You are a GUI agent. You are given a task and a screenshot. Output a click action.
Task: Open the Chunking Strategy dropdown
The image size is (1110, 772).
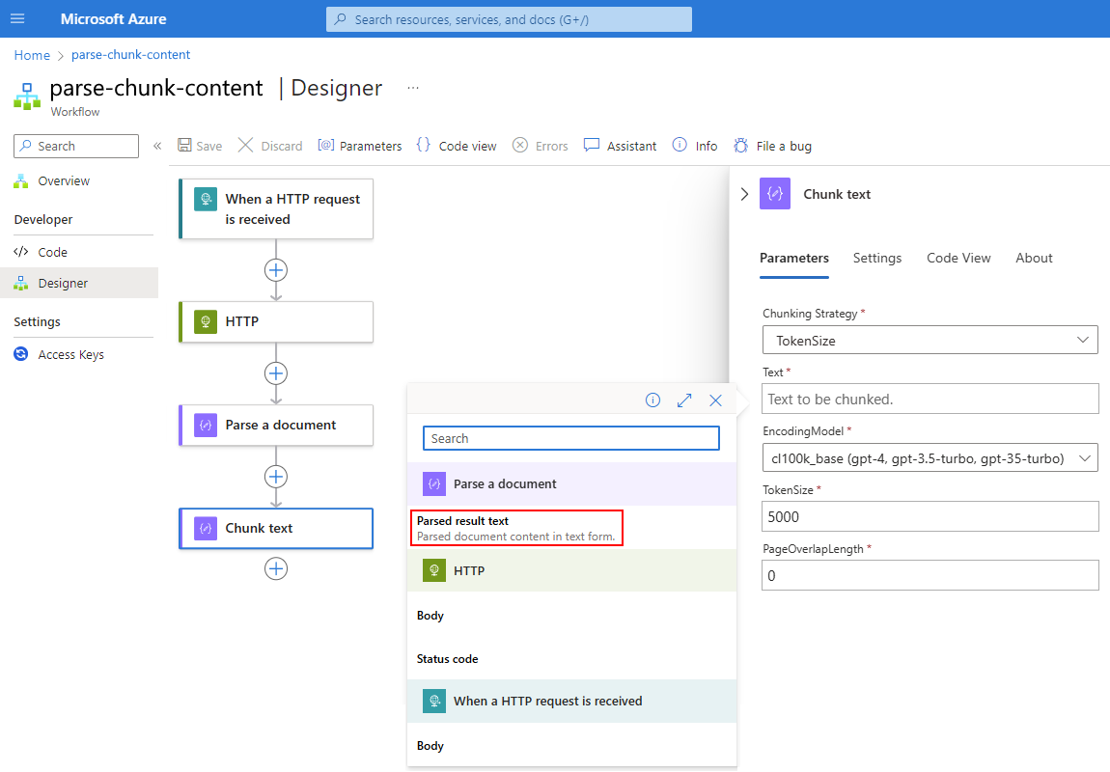[x=930, y=340]
